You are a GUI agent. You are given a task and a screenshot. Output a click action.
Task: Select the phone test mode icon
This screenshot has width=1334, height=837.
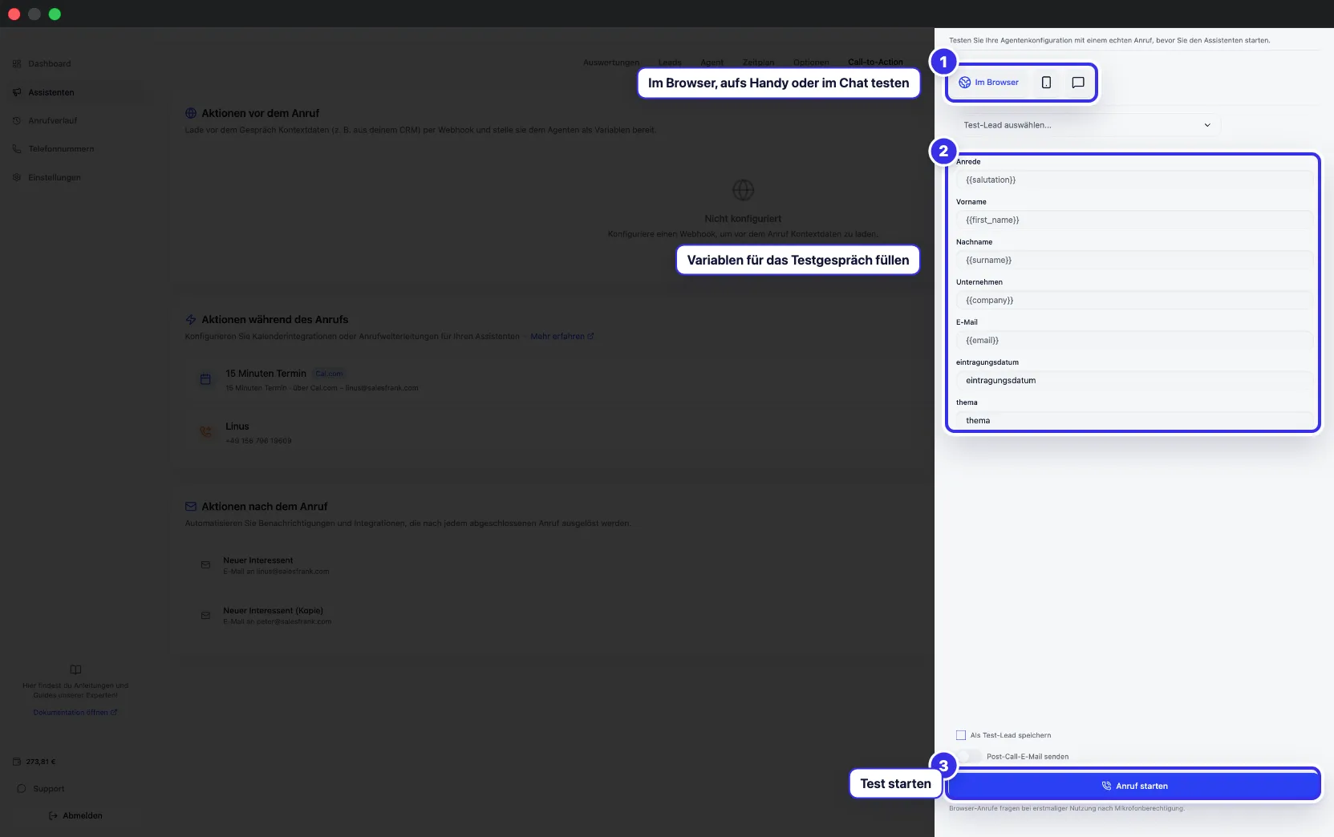pos(1046,83)
